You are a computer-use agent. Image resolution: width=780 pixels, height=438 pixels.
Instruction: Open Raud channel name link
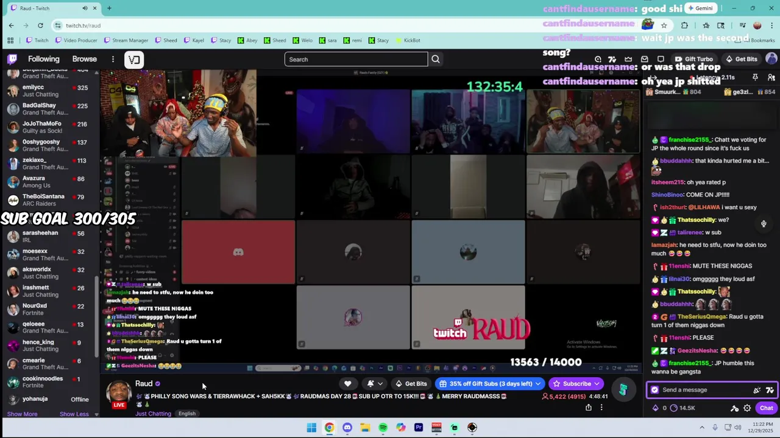144,383
